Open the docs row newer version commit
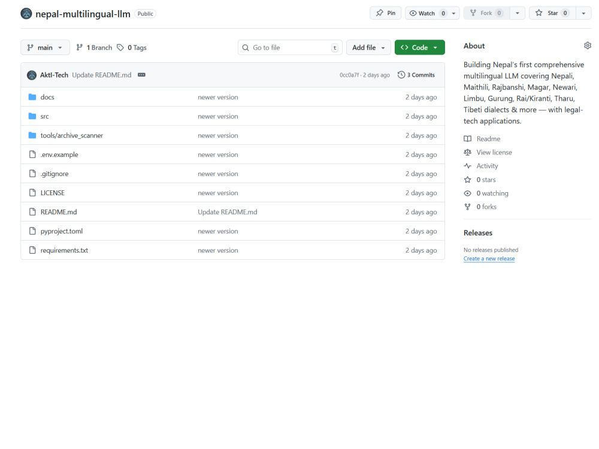Viewport: 599px width, 449px height. point(218,97)
